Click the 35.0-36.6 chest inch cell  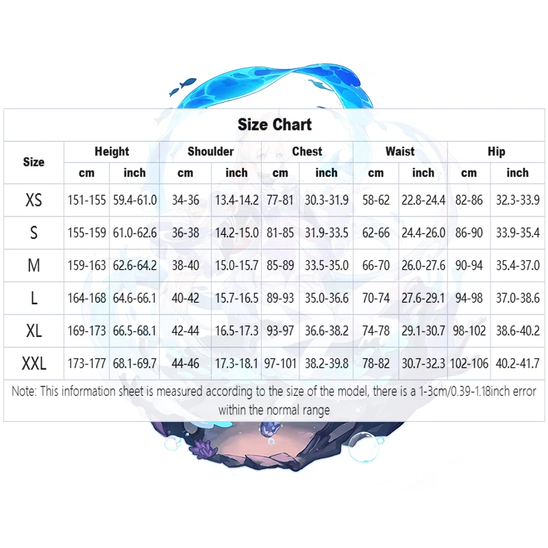(327, 298)
